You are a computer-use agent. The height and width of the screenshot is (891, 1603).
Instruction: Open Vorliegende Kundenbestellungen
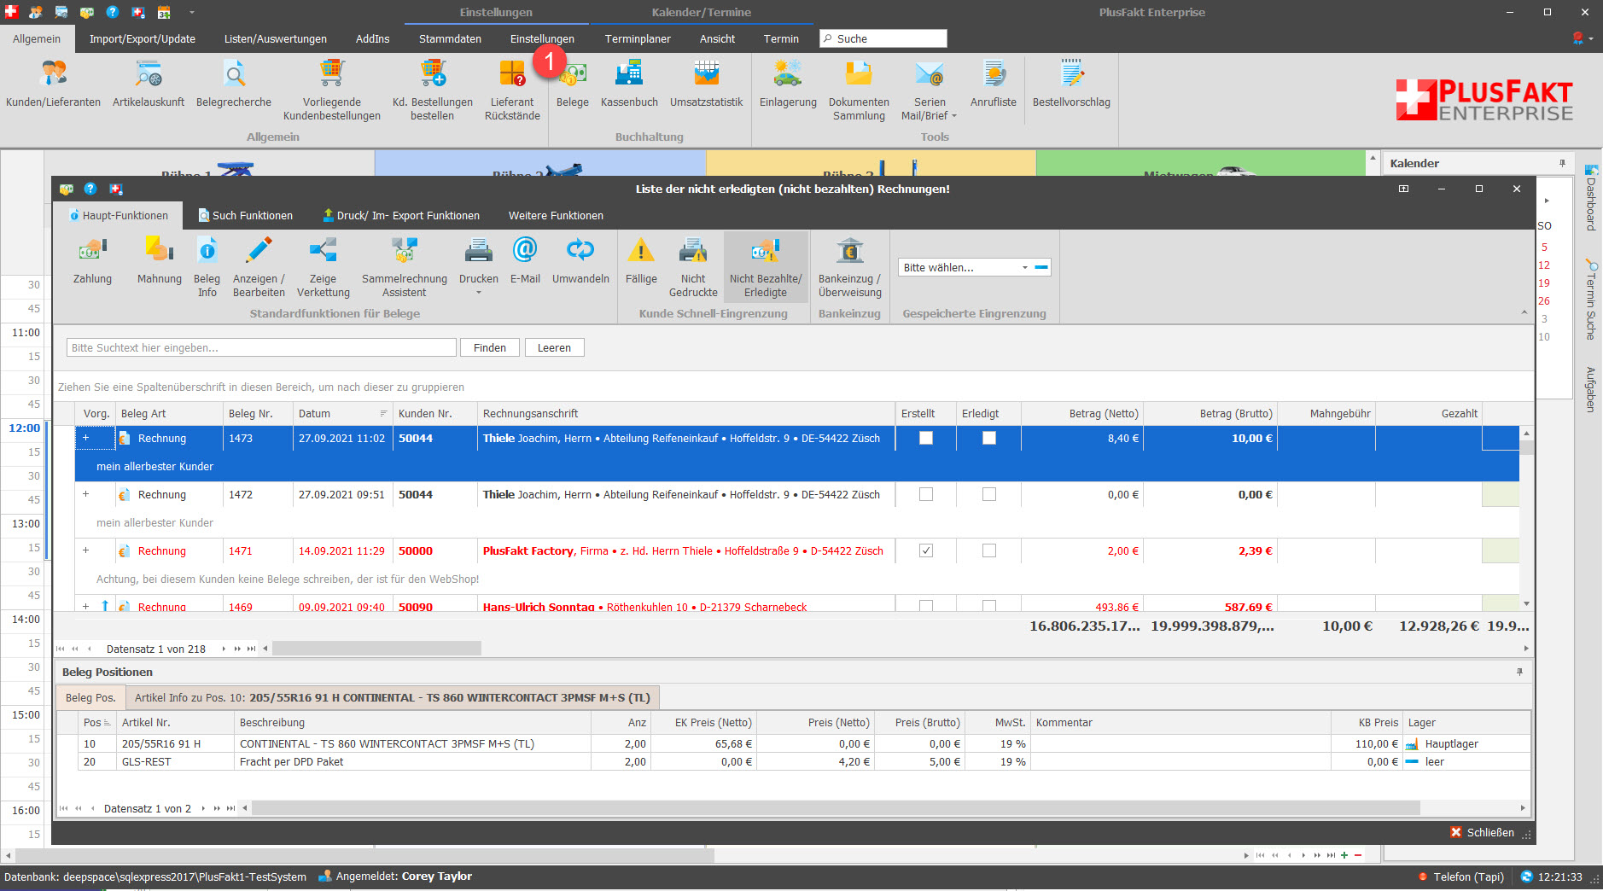pos(332,90)
